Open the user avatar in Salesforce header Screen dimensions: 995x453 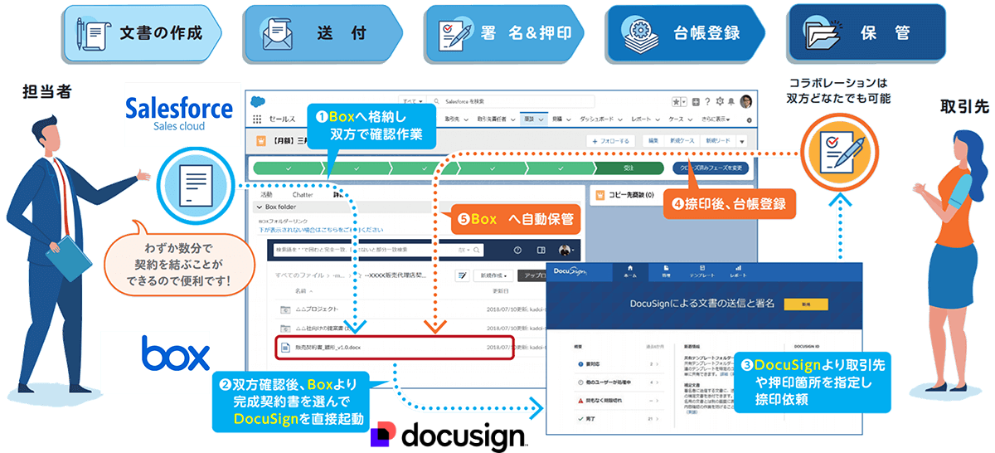point(745,101)
